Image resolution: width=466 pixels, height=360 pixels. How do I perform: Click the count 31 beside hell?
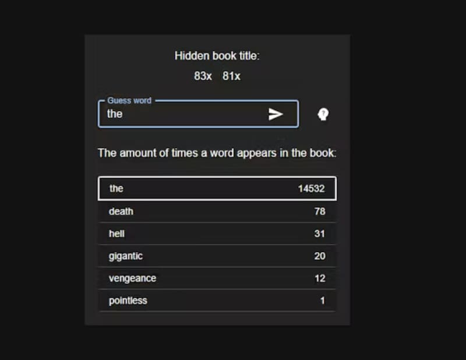[x=320, y=233]
